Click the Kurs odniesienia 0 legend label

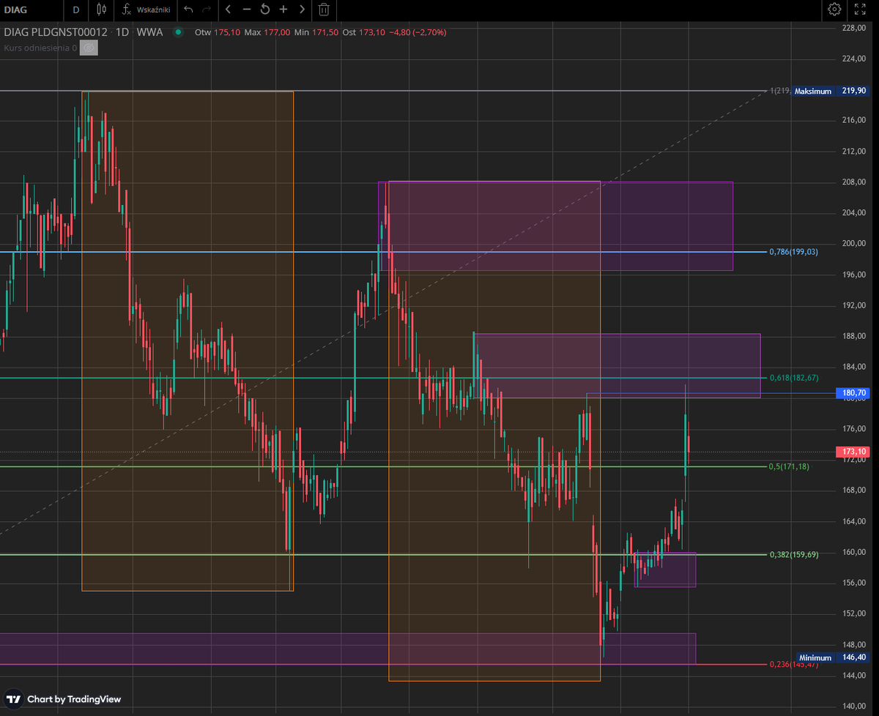click(40, 48)
